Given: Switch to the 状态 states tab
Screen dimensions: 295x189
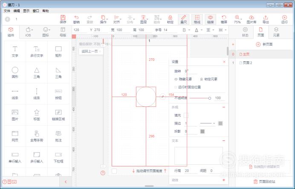Looking at the screenshot, I should pyautogui.click(x=245, y=32).
